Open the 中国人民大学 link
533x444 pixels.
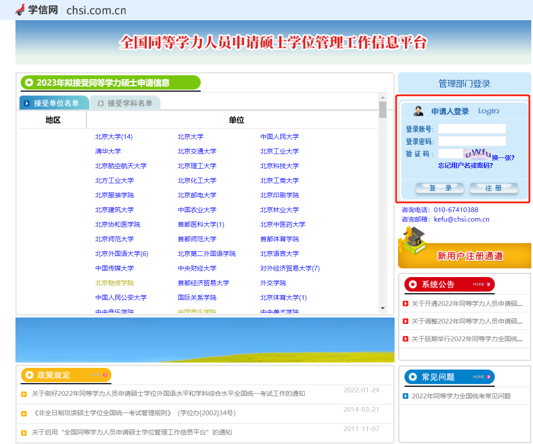279,137
